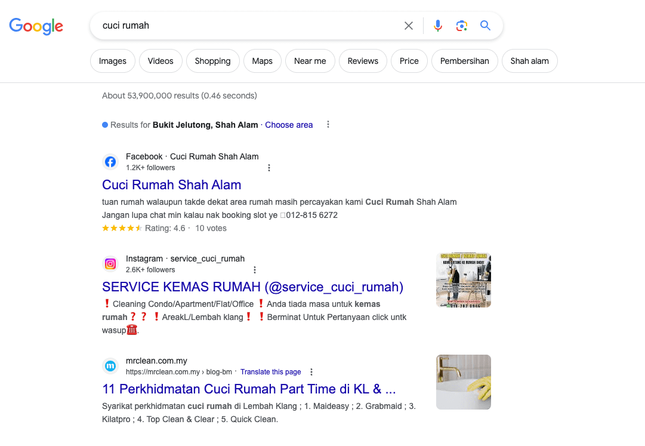Clear the search box with X icon

pos(409,26)
